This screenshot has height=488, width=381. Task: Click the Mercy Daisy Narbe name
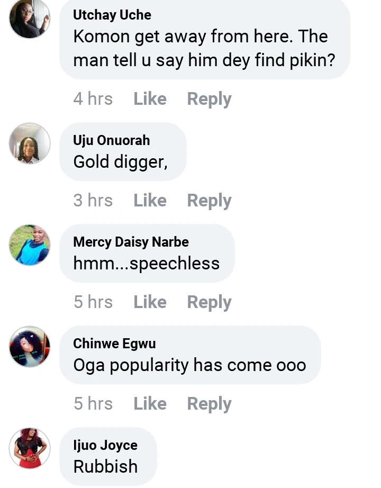pyautogui.click(x=131, y=242)
